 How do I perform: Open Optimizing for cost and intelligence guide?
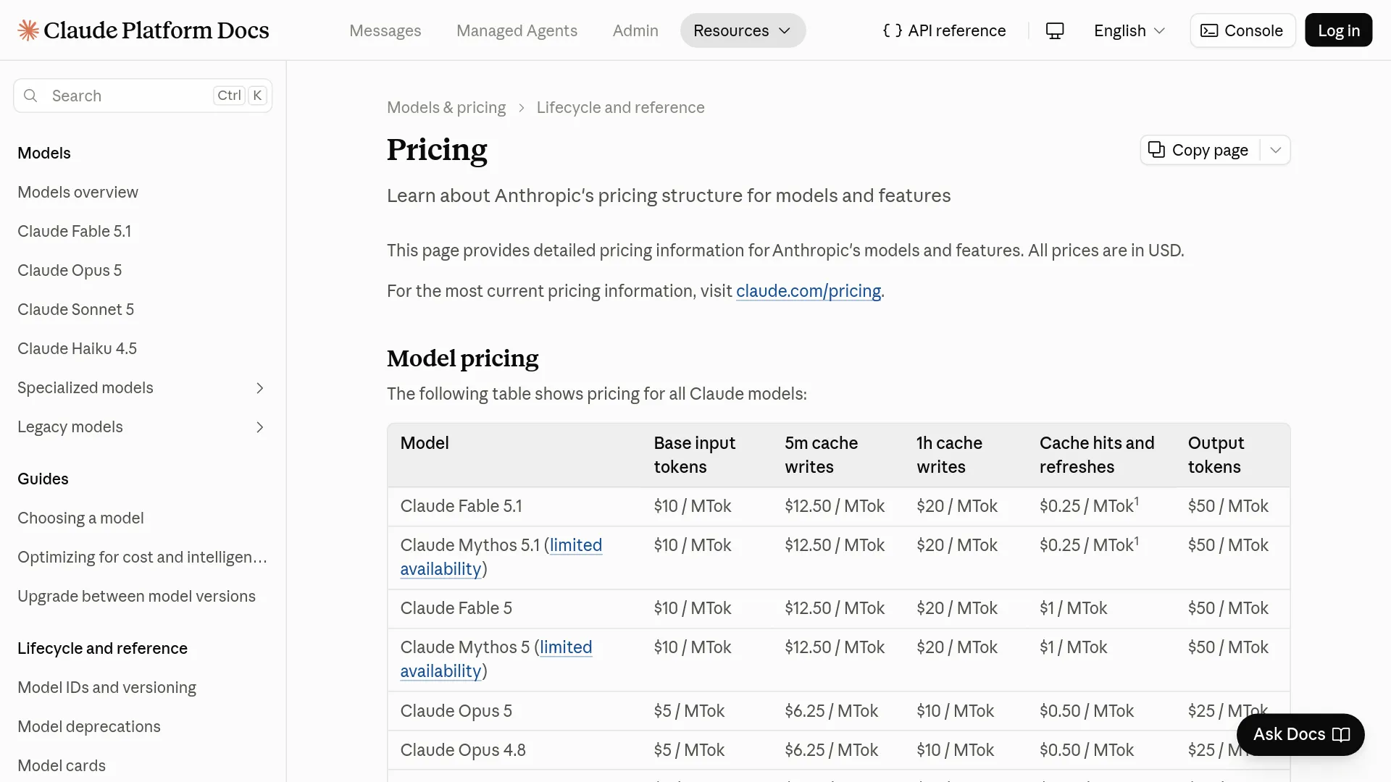pos(142,557)
